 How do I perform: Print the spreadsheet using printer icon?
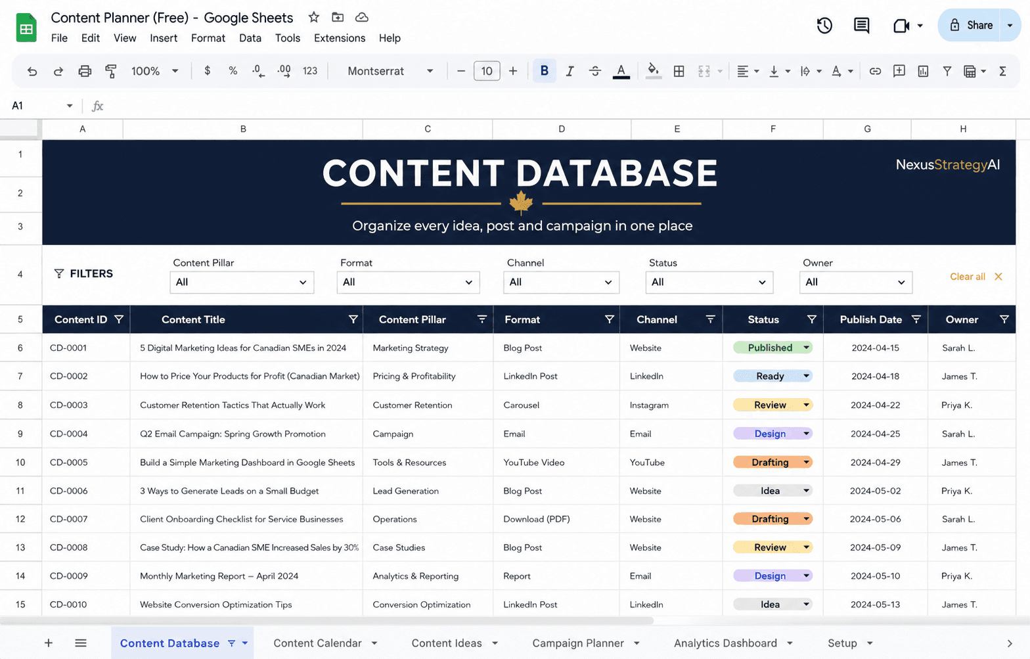[85, 71]
